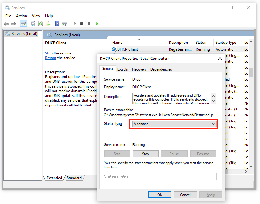Click the Help icon in the toolbar

coord(57,24)
